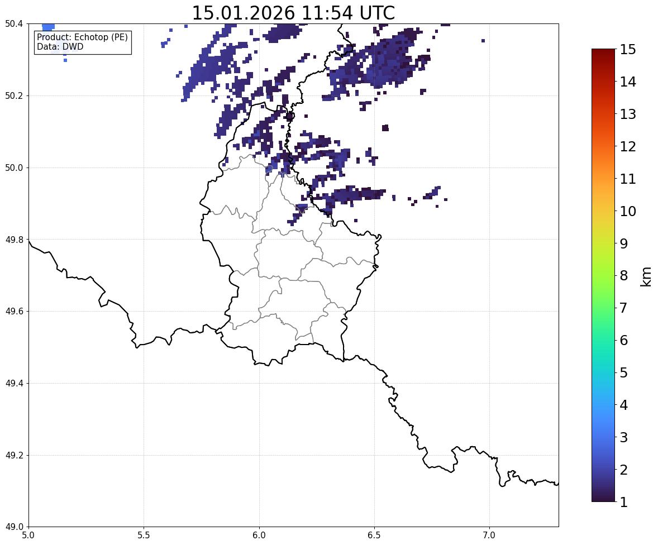Viewport: 658px width, 545px height.
Task: Click colorbar tick label 15
Action: [628, 50]
